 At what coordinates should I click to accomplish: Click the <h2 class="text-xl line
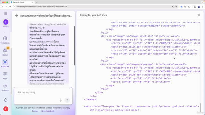[x=114, y=110]
